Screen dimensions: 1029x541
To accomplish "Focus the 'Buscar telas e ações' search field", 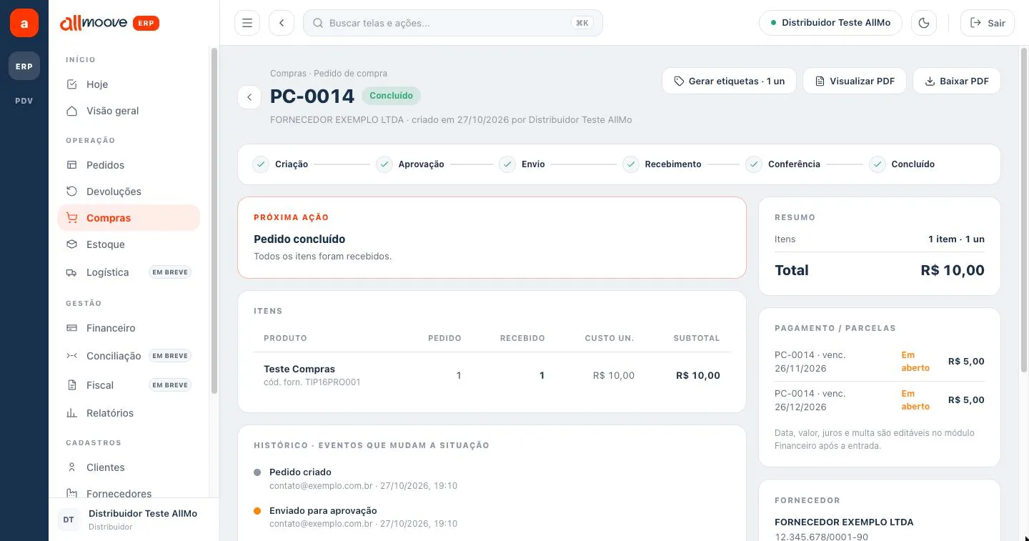I will tap(453, 23).
